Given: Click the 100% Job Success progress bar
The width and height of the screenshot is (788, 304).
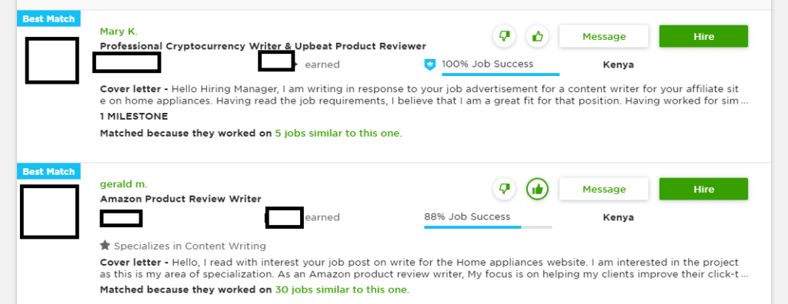Looking at the screenshot, I should click(x=500, y=74).
